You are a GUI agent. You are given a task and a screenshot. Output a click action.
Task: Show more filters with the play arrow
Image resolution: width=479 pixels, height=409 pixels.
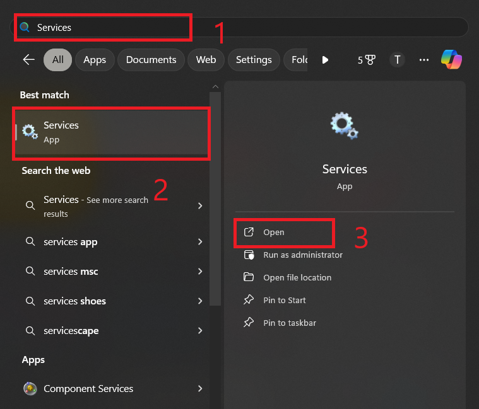[326, 60]
